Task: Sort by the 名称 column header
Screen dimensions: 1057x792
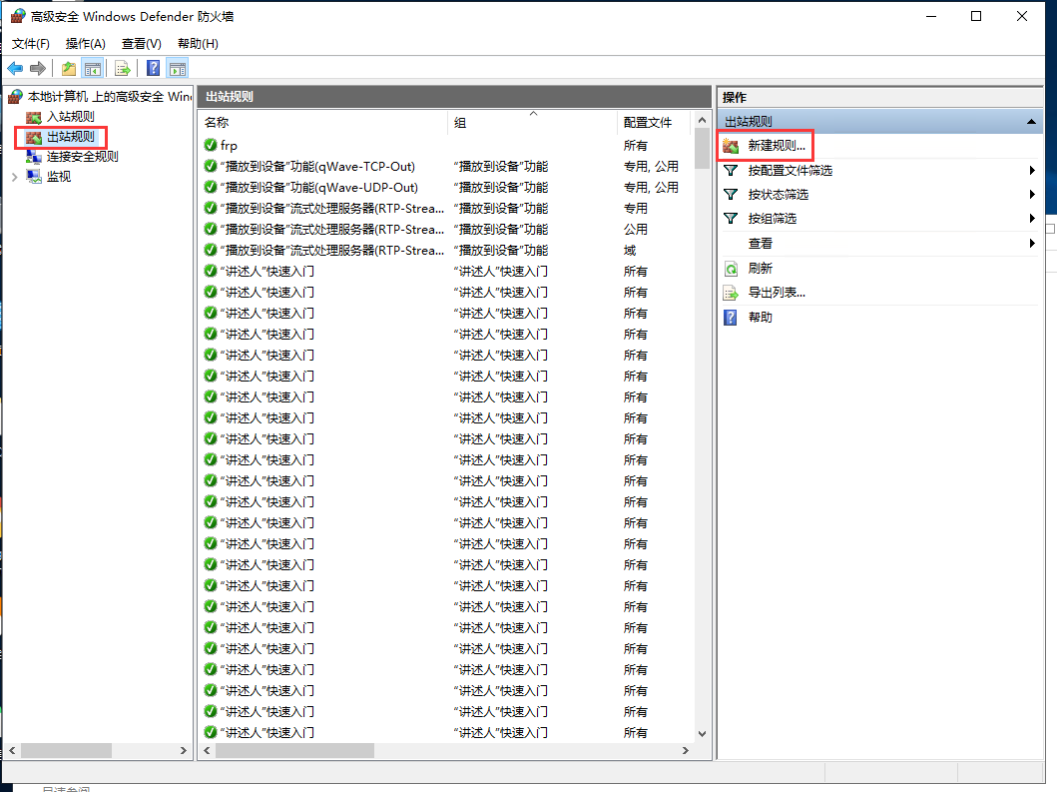Action: coord(323,122)
